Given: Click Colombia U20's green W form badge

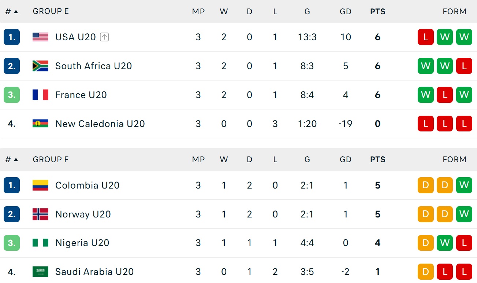Looking at the screenshot, I should (x=464, y=185).
